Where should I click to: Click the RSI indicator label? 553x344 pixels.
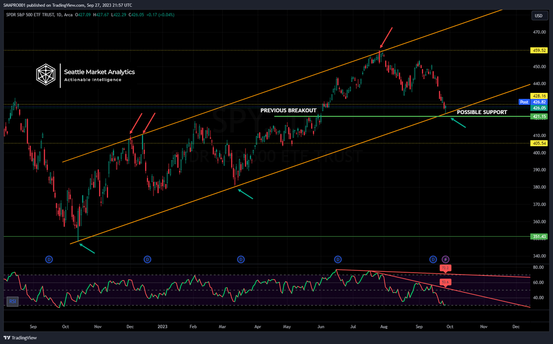(x=13, y=302)
